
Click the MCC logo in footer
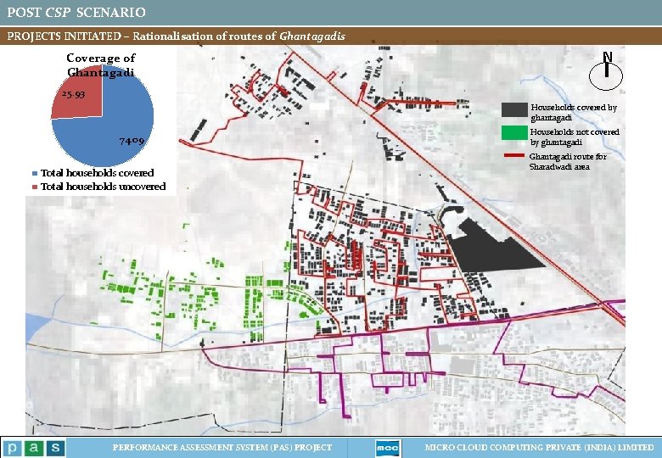pos(388,448)
